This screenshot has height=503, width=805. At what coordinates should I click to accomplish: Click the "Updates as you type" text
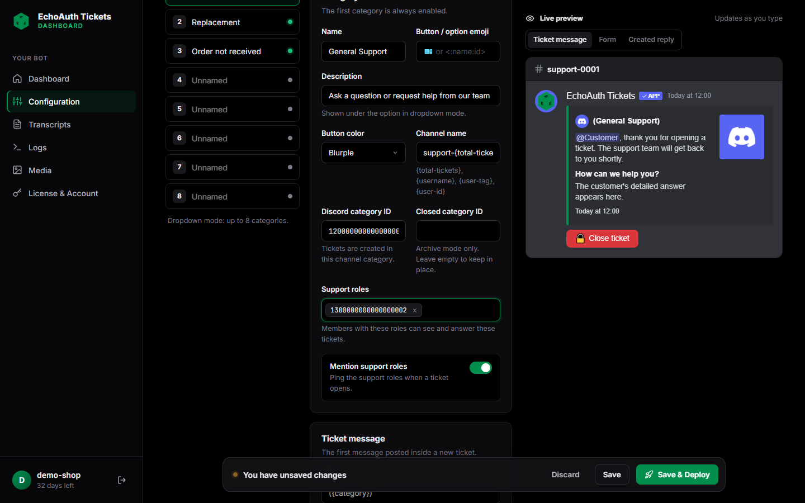pyautogui.click(x=749, y=18)
